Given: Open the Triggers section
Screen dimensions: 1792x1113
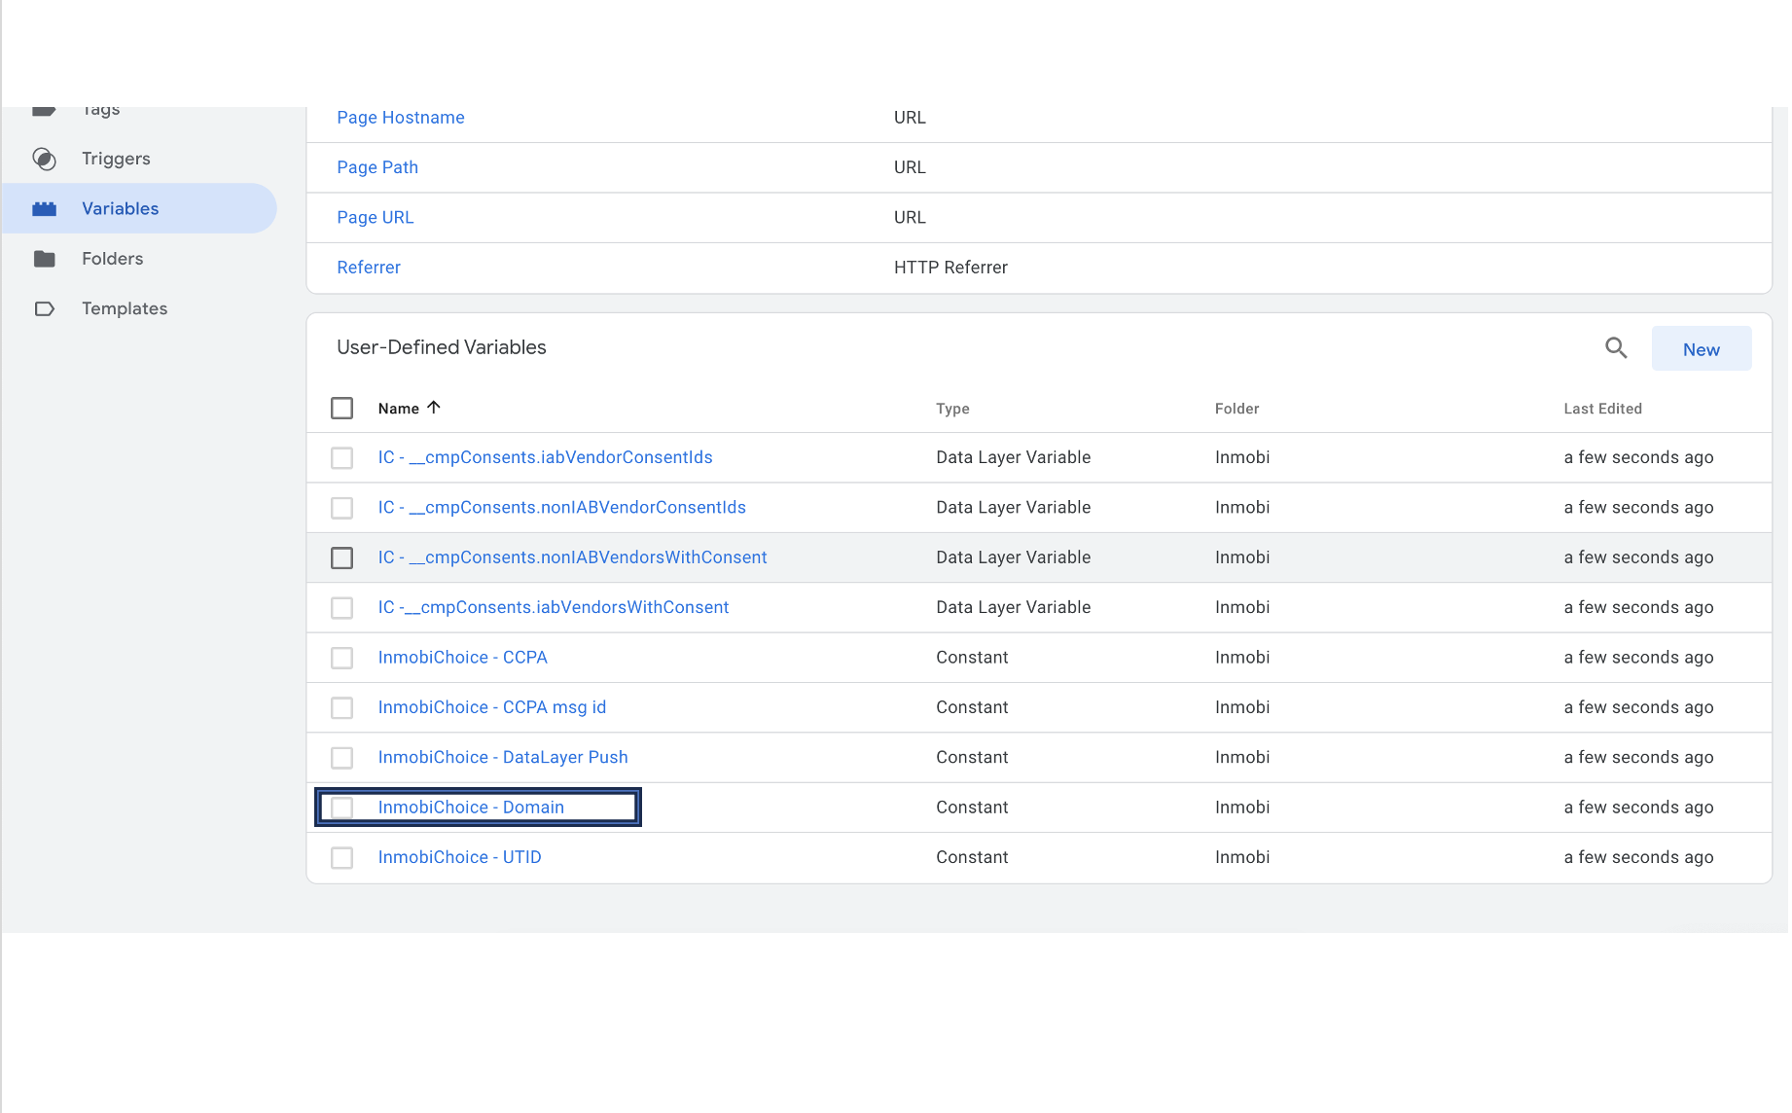Looking at the screenshot, I should [x=116, y=159].
